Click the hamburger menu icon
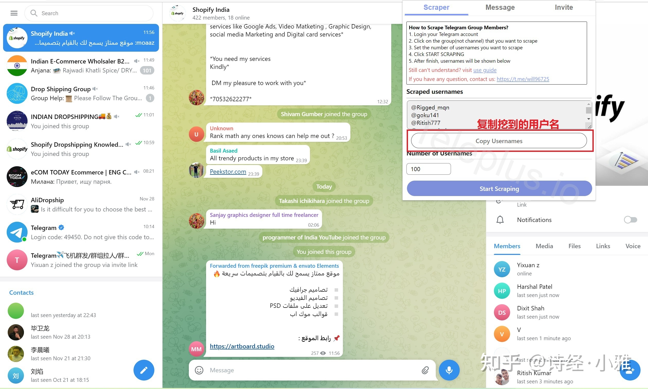Viewport: 648px width, 389px height. (14, 13)
